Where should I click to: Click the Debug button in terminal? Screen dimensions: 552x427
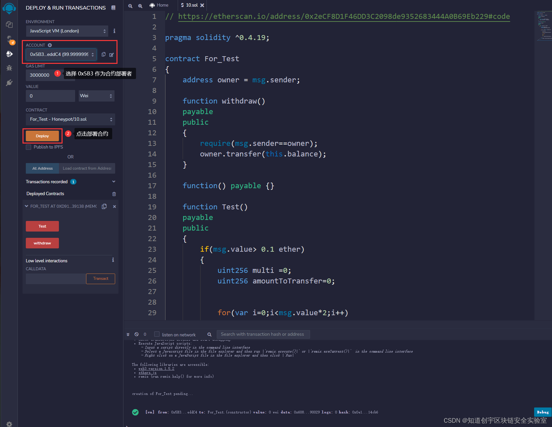(x=543, y=412)
